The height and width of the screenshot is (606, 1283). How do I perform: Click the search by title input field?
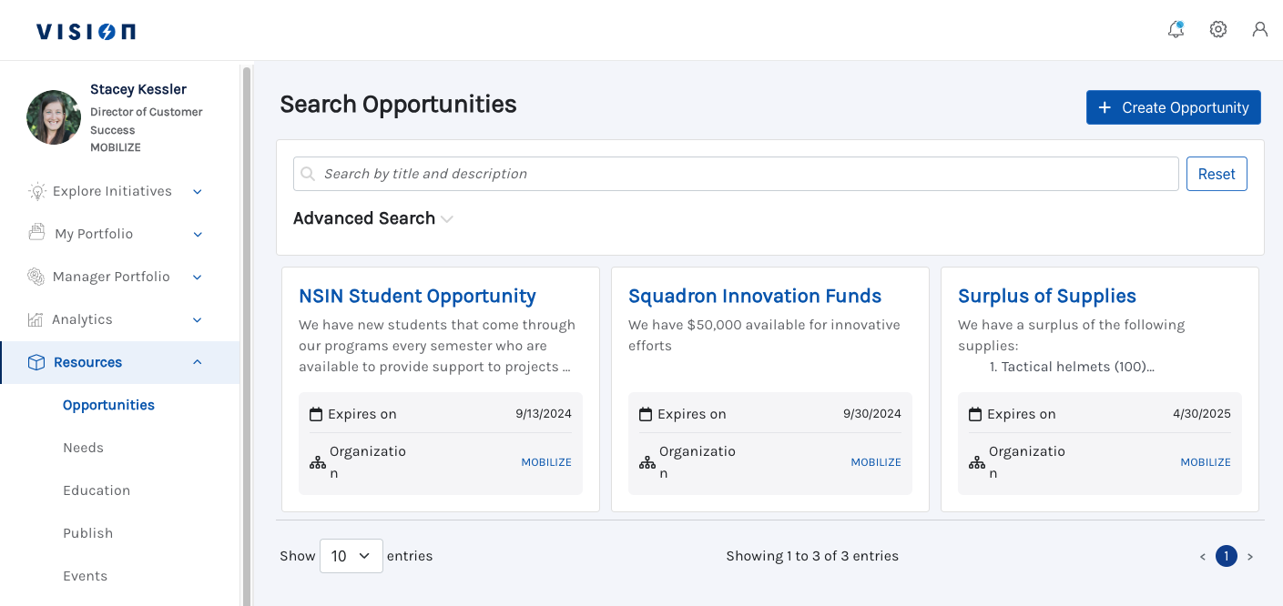736,174
